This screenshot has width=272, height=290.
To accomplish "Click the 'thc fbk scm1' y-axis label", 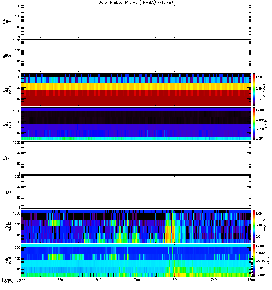I will 7,260.
